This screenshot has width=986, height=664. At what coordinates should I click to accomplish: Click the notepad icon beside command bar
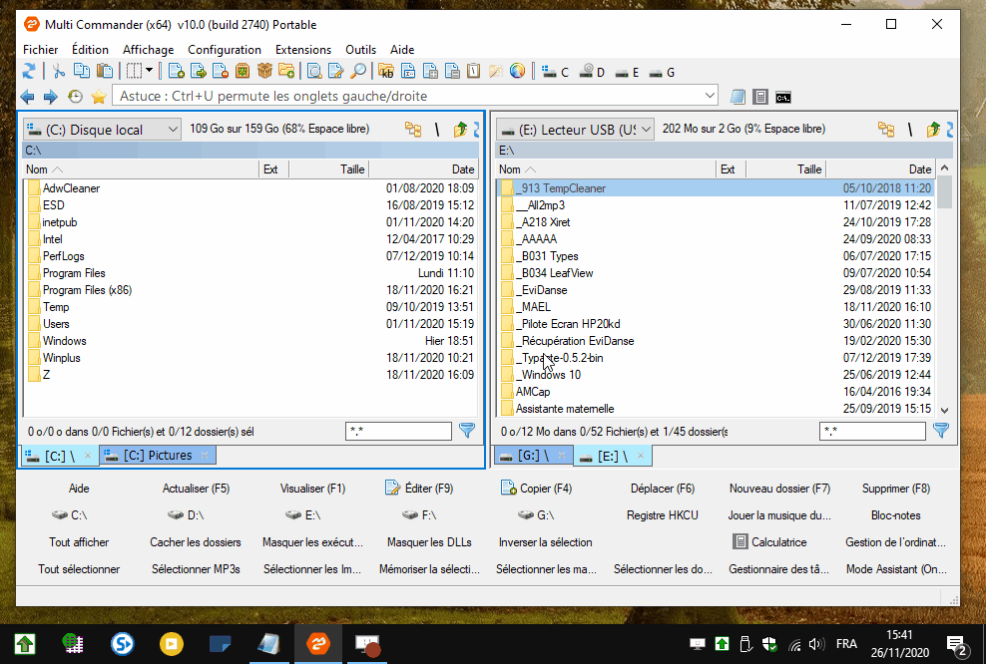pyautogui.click(x=739, y=97)
